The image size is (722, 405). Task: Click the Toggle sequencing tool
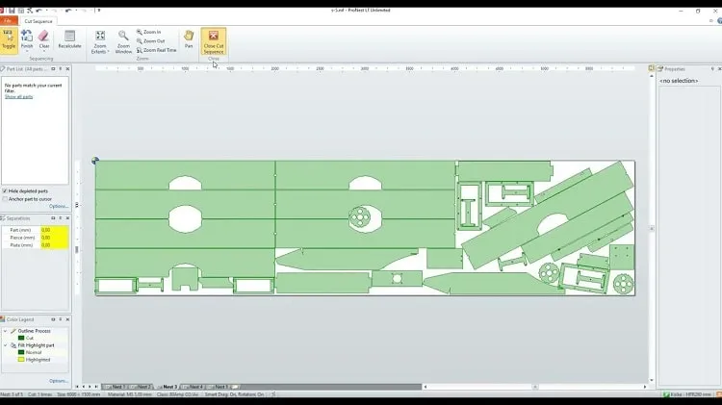point(9,40)
